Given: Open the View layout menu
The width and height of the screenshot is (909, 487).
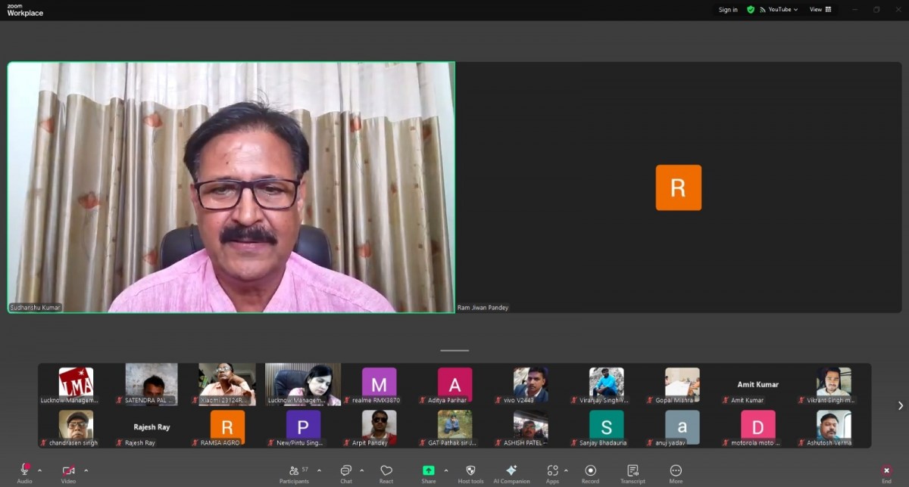Looking at the screenshot, I should (820, 10).
